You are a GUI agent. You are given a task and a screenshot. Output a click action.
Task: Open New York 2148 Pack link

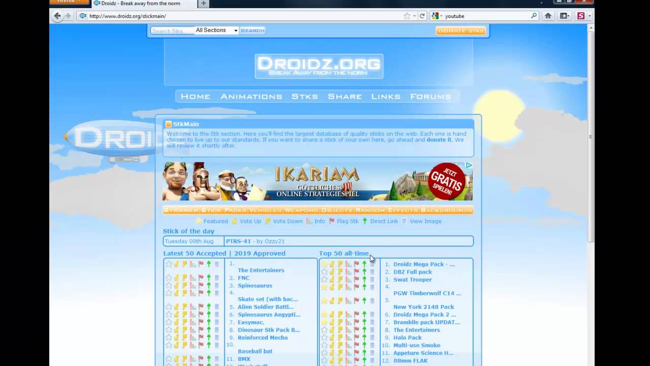[424, 307]
